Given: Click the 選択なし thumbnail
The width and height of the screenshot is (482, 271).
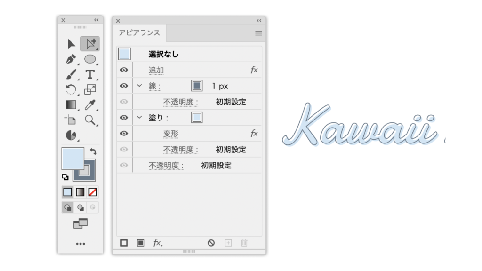Looking at the screenshot, I should 124,54.
